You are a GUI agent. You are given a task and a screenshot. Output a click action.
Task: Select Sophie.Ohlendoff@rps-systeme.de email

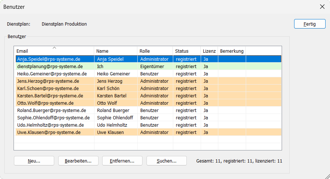click(53, 118)
